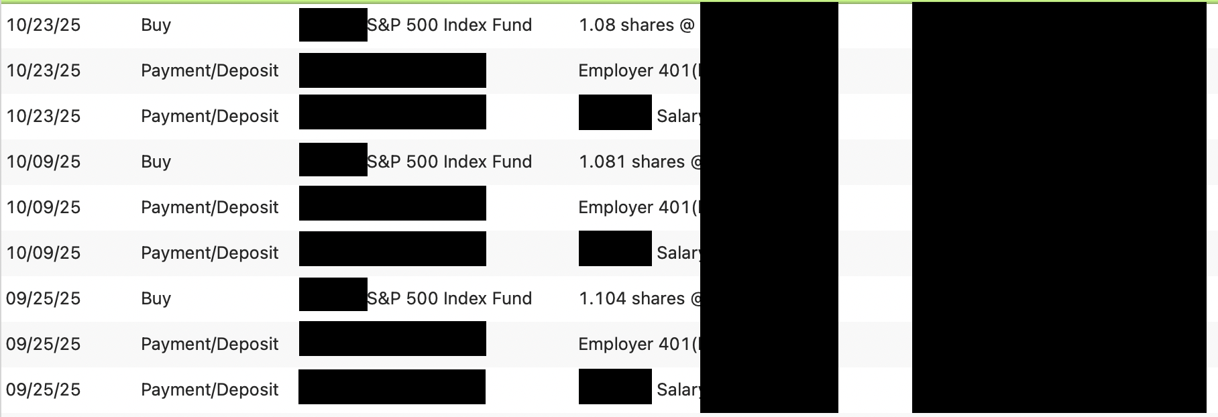This screenshot has height=417, width=1218.
Task: Click the Buy label in the 10/09/25 row
Action: 156,162
